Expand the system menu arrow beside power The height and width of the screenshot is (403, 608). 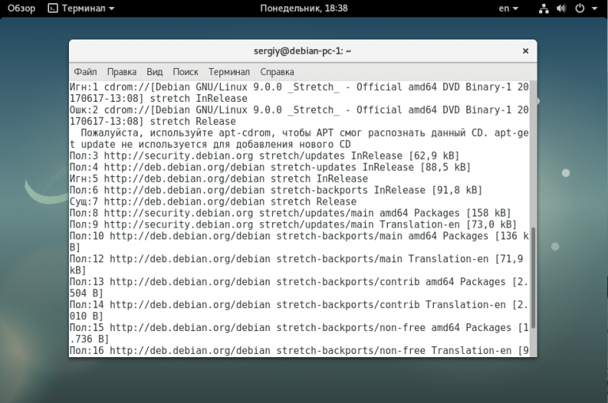pyautogui.click(x=594, y=9)
